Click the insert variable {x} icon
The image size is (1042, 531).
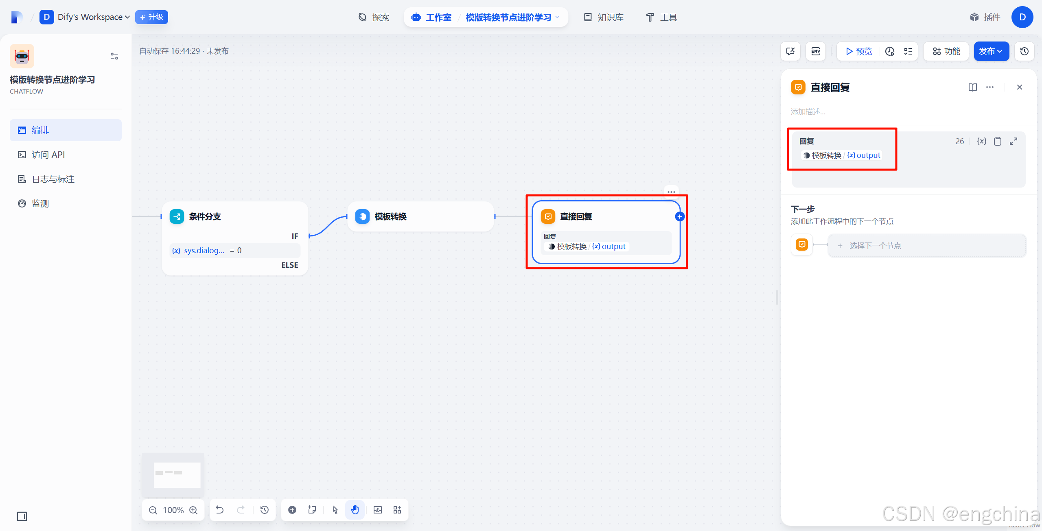(x=981, y=141)
